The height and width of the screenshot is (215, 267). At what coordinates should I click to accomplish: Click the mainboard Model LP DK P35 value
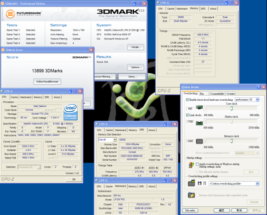pos(132,199)
